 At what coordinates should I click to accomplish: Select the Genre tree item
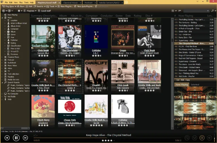pyautogui.click(x=13, y=34)
